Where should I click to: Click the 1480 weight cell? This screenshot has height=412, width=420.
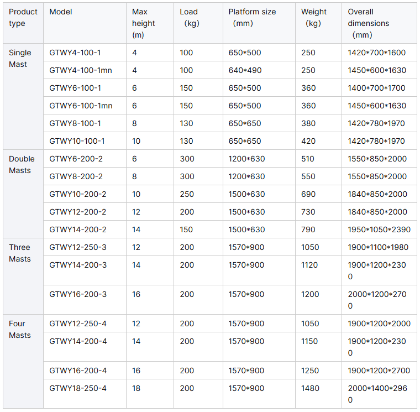(311, 388)
